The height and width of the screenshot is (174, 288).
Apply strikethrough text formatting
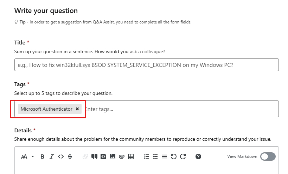click(70, 156)
